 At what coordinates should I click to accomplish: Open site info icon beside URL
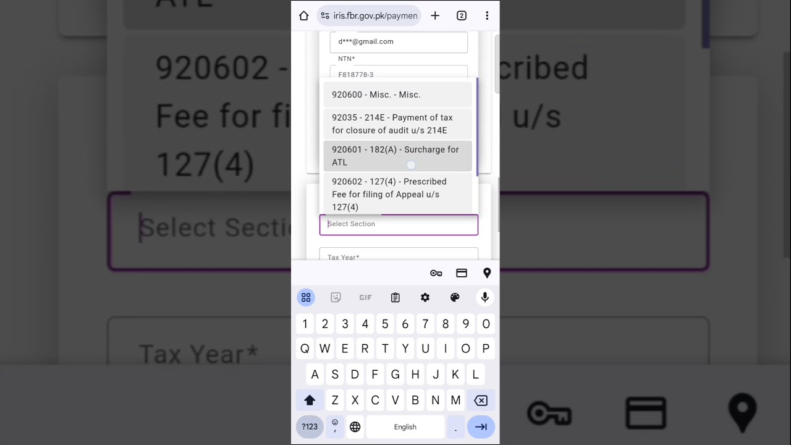click(325, 16)
